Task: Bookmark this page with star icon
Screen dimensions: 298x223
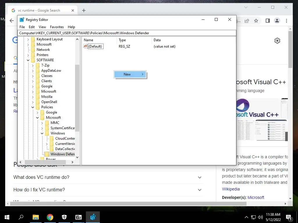Action: pos(256,21)
